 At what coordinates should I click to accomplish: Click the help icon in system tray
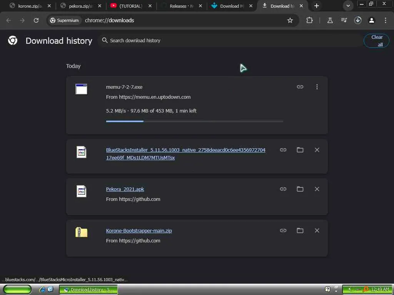pos(328,289)
